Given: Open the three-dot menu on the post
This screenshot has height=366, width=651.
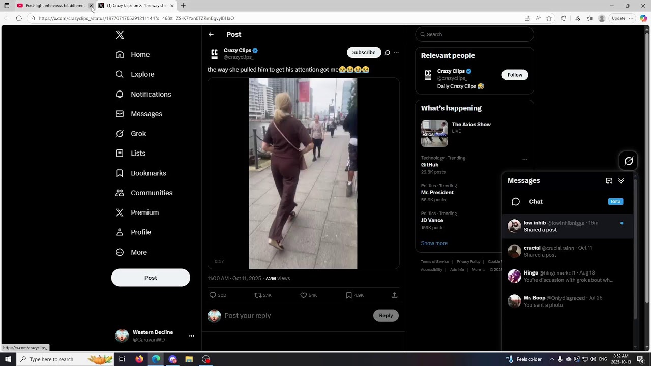Looking at the screenshot, I should coord(396,52).
